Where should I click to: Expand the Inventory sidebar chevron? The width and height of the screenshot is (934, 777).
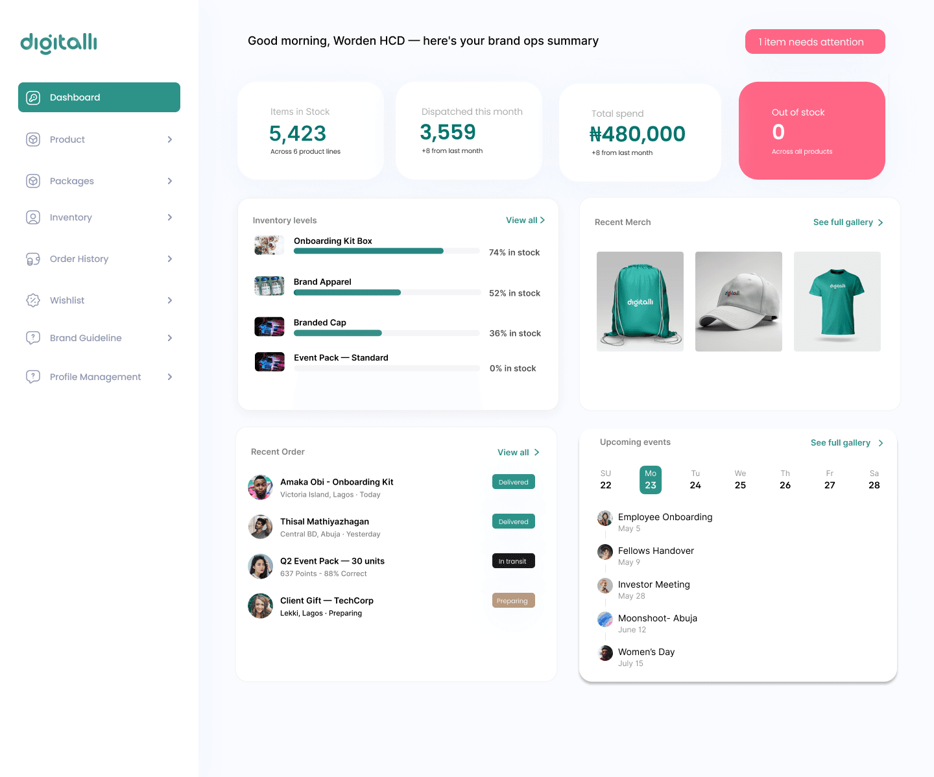[170, 217]
